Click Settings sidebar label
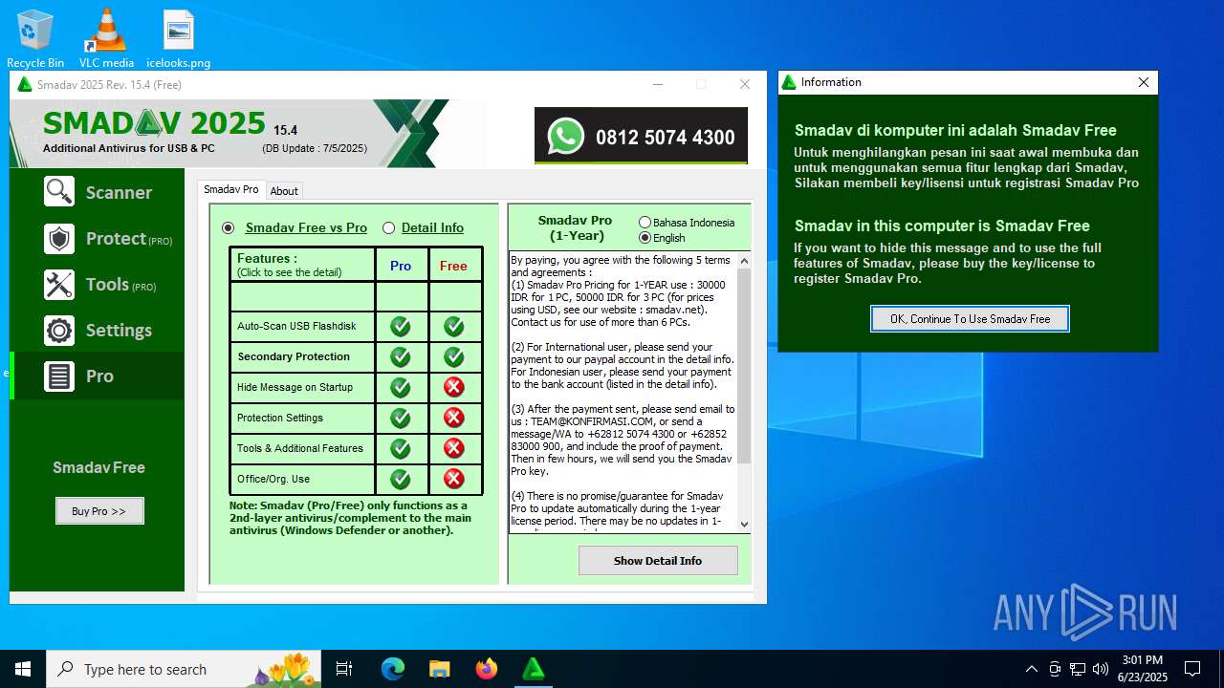 119,331
